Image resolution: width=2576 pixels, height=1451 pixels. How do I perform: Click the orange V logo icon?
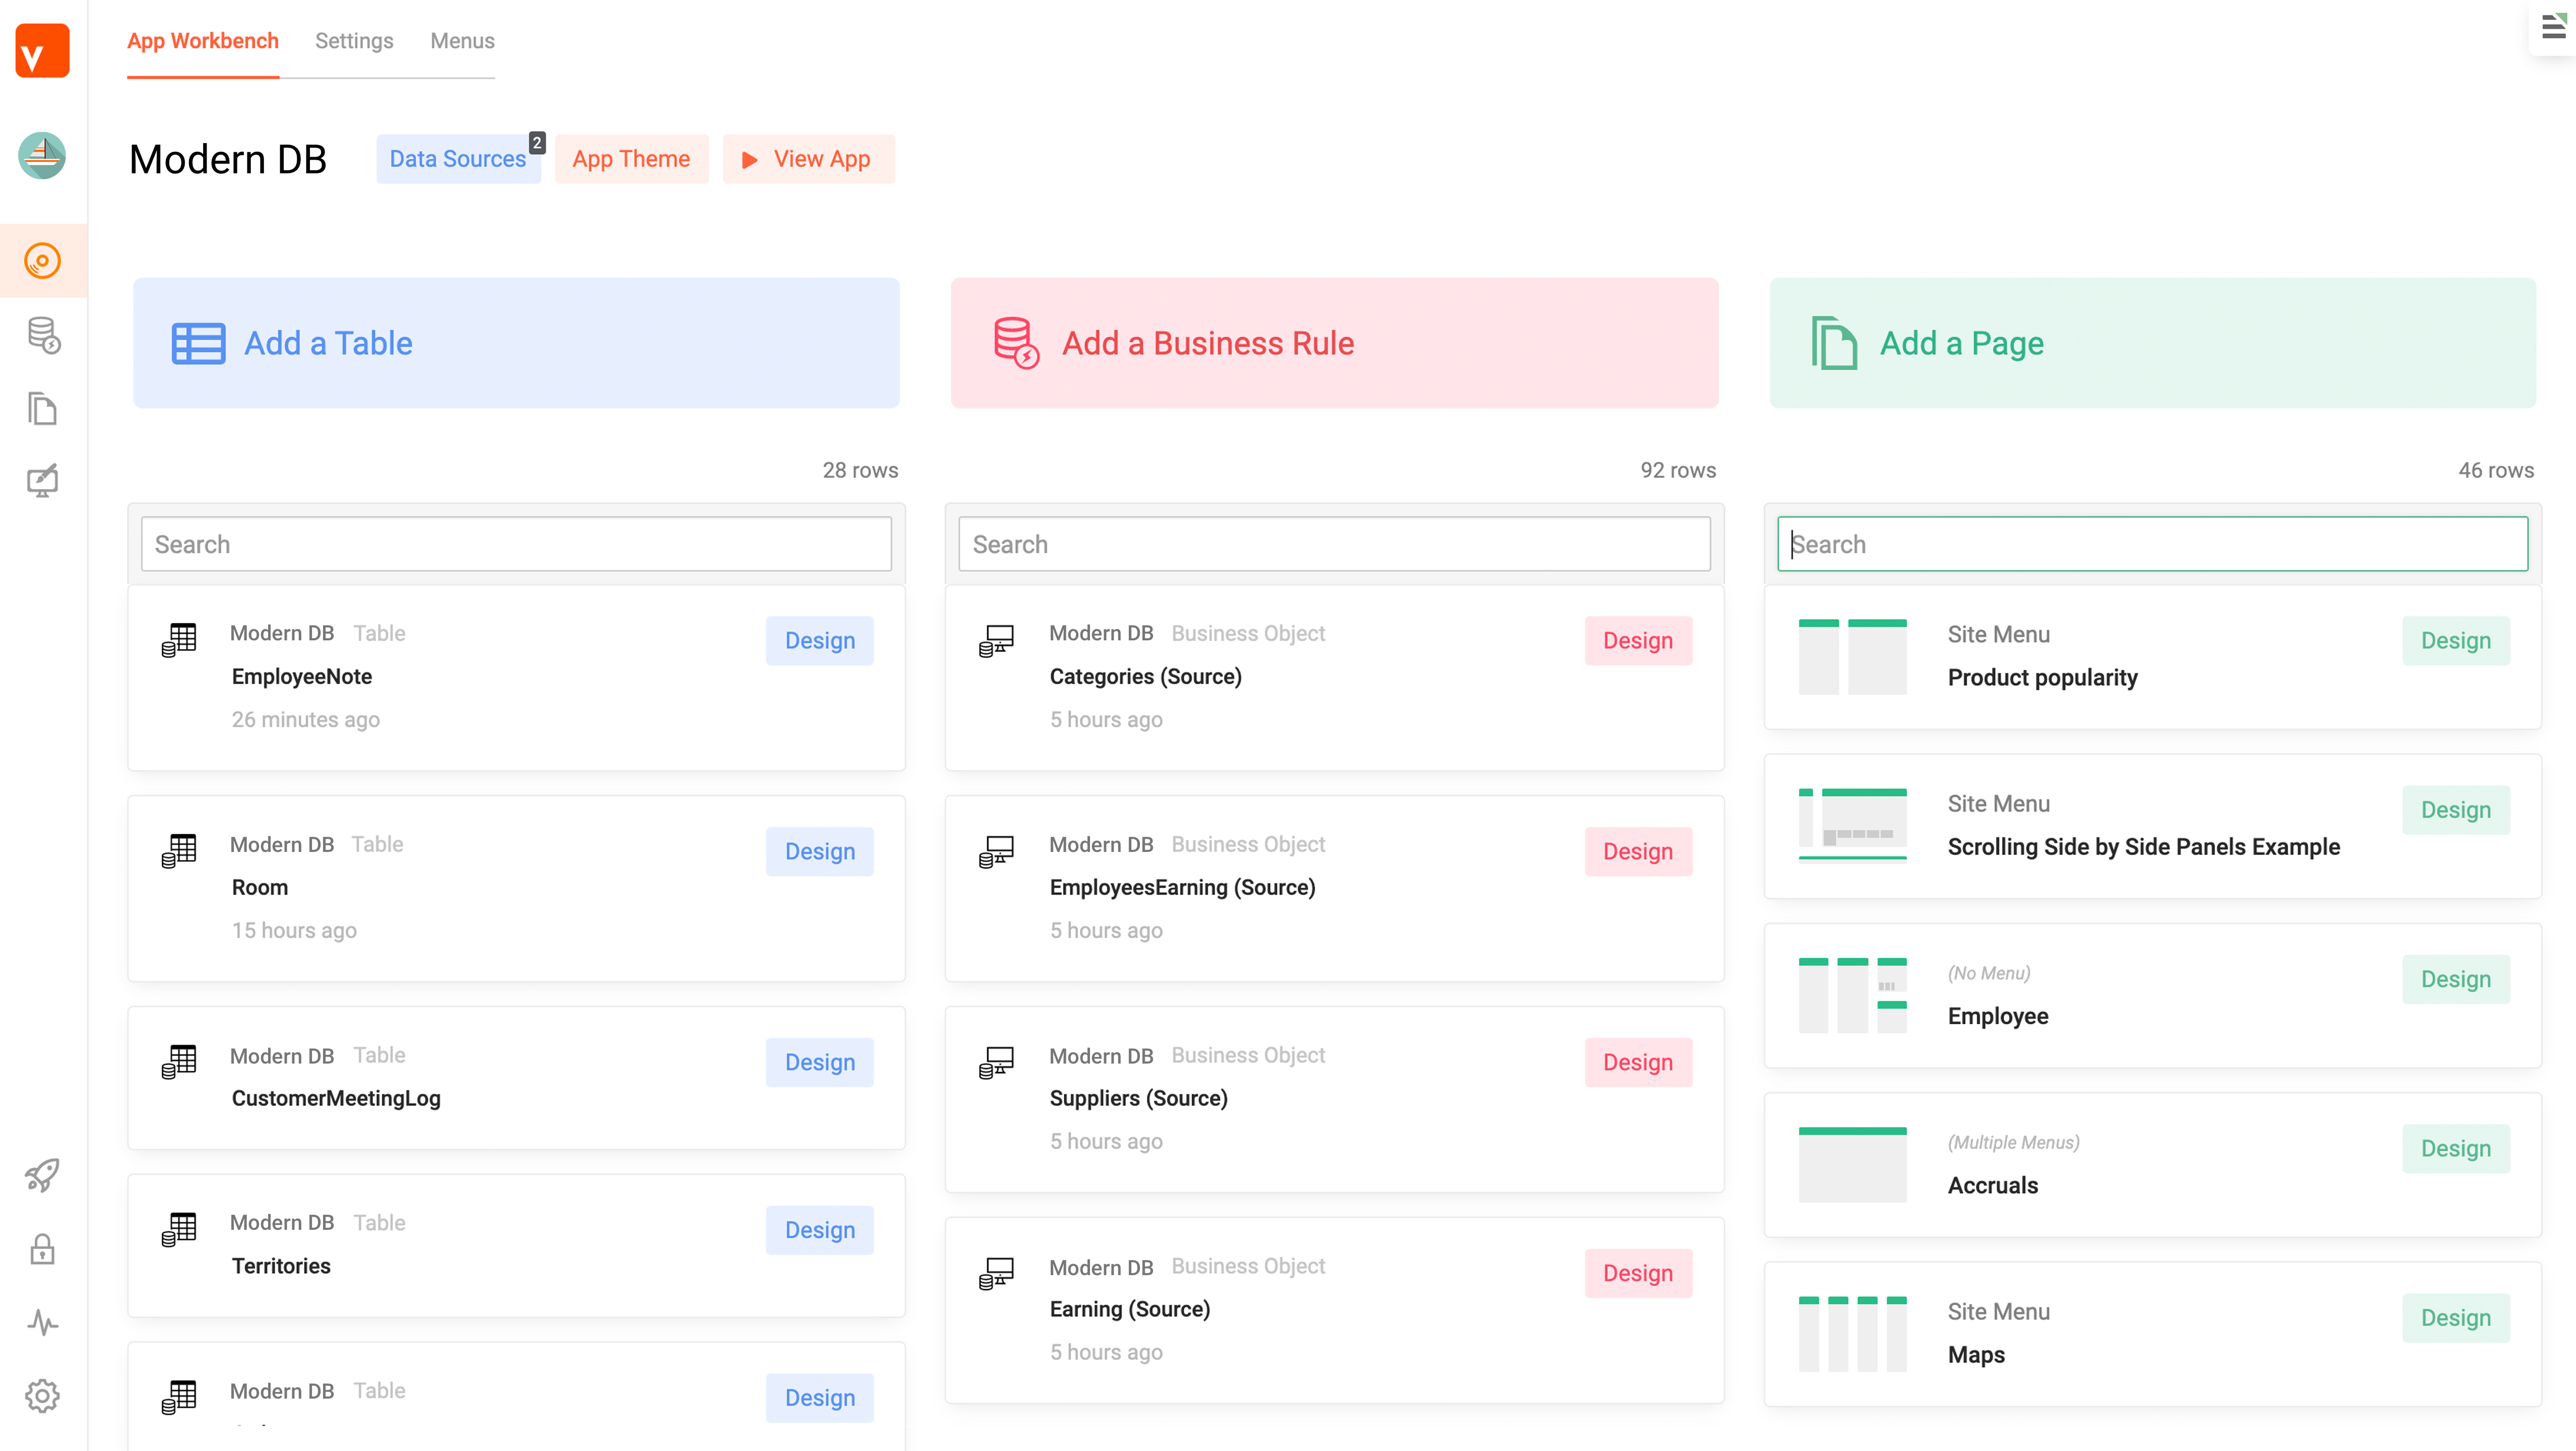pos(42,51)
